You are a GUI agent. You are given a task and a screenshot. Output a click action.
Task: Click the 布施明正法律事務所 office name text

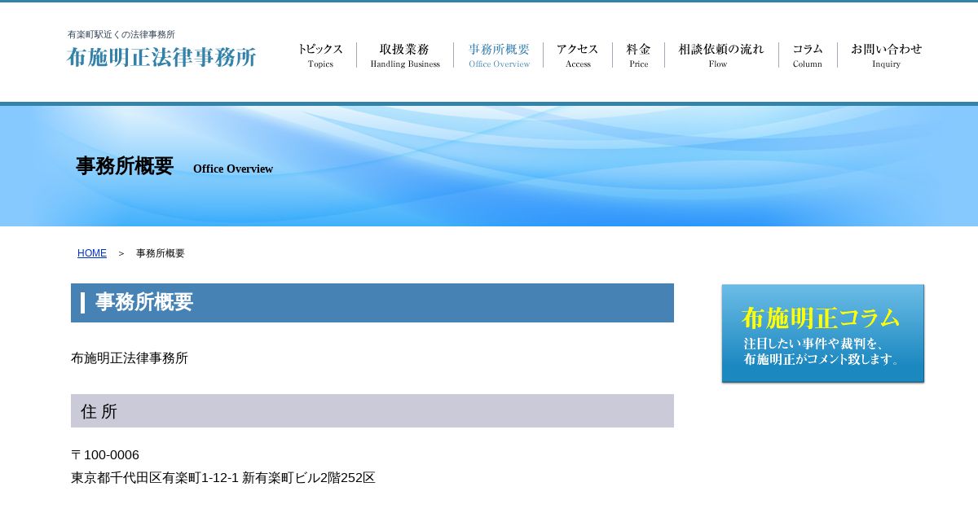point(130,358)
